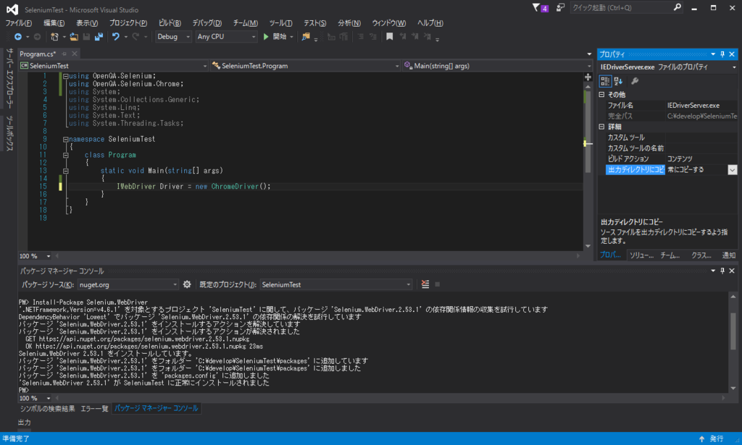The image size is (742, 445).
Task: Click the Save All toolbar icon
Action: point(99,36)
